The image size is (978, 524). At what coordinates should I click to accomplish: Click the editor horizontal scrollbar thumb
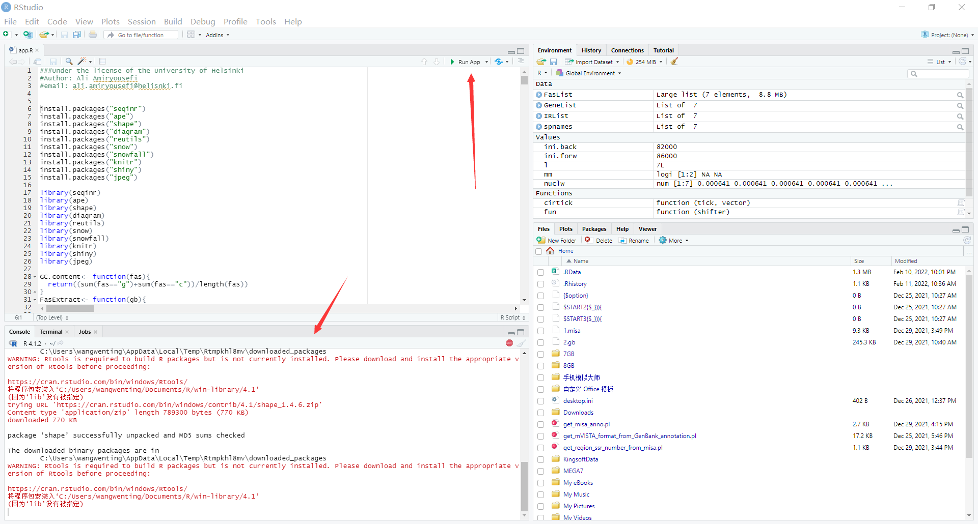(x=70, y=308)
